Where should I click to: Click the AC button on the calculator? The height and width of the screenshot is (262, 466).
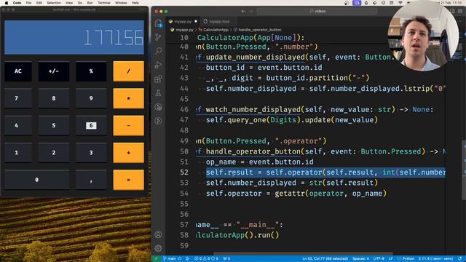[18, 71]
